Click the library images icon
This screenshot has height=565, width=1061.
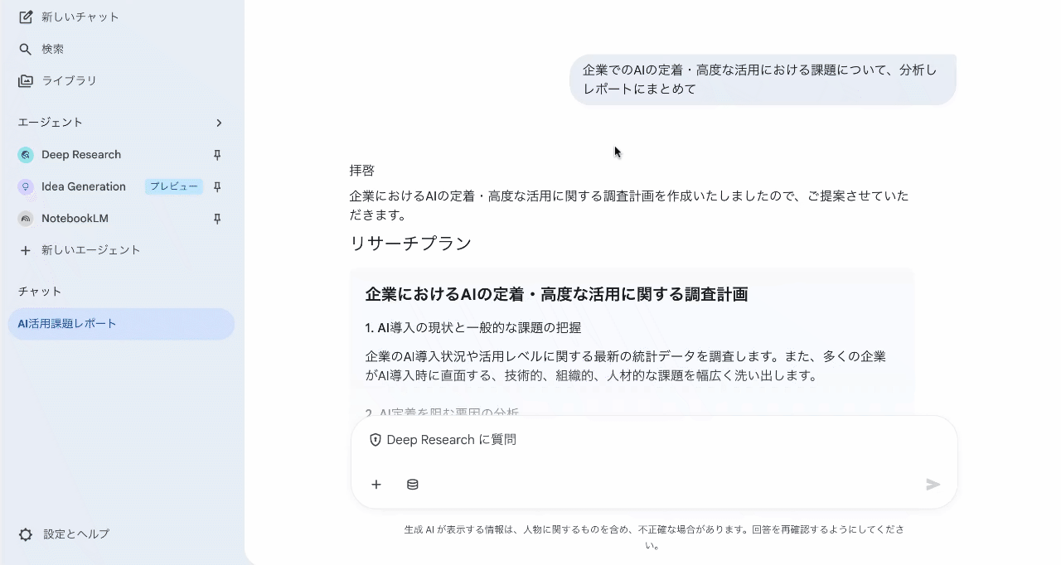[26, 80]
